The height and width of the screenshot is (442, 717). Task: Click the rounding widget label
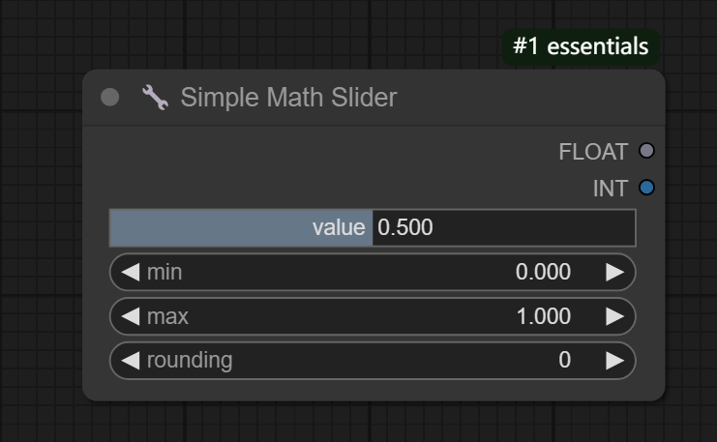tap(190, 361)
